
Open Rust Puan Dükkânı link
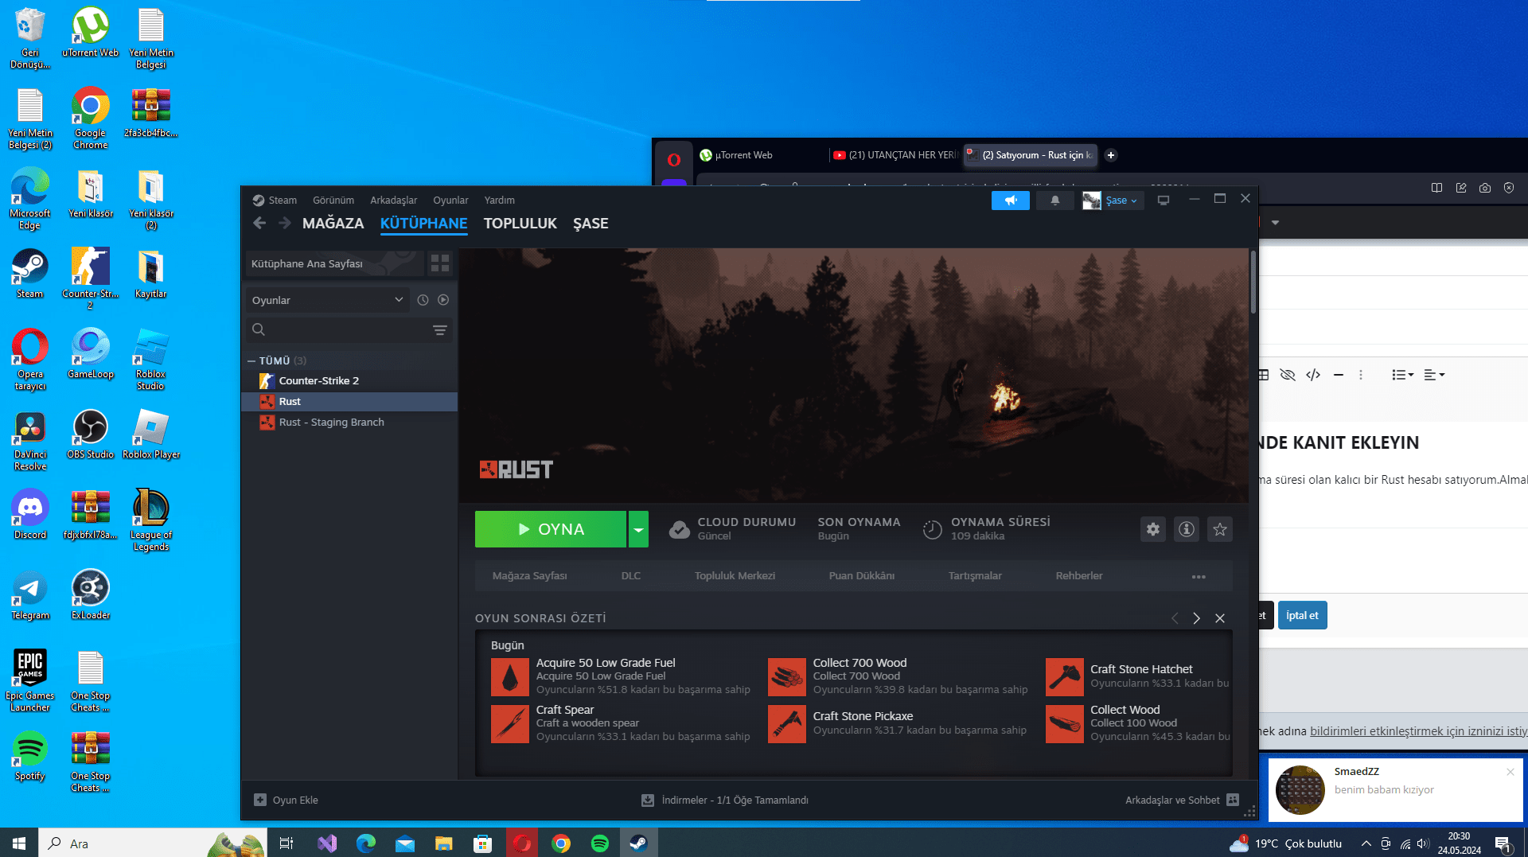(x=862, y=576)
